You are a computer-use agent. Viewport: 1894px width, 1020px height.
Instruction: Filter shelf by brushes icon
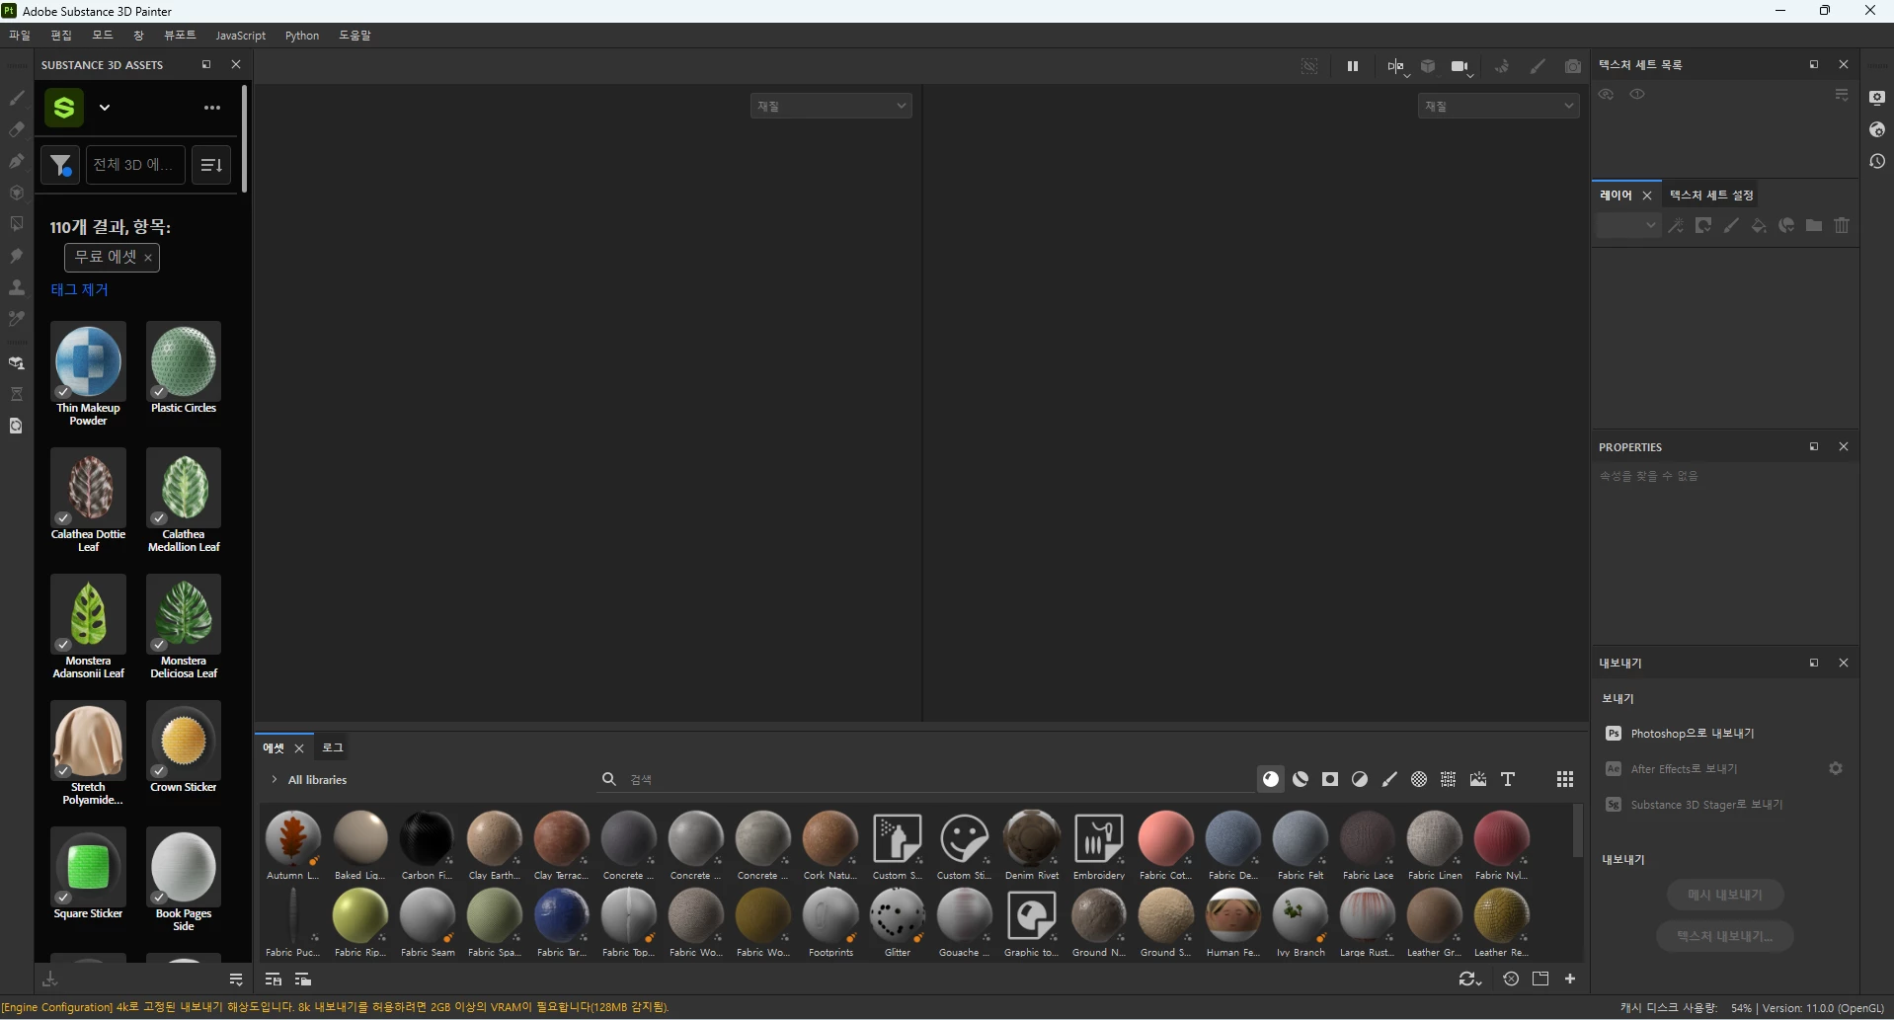tap(1389, 779)
